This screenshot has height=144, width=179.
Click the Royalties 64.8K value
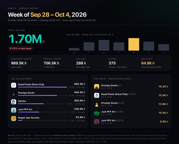pos(148,63)
